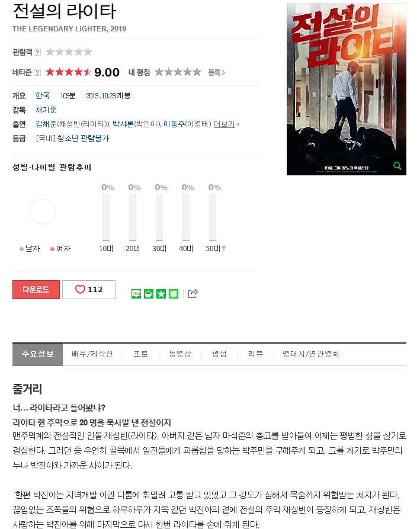Click magnifier icon on the movie poster
Screen dimensions: 420x529
point(397,166)
